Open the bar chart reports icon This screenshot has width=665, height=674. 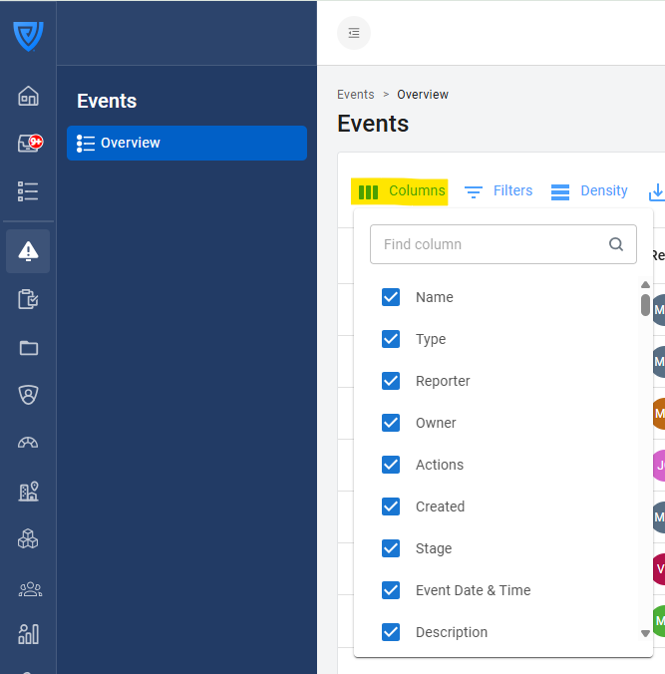tap(28, 634)
